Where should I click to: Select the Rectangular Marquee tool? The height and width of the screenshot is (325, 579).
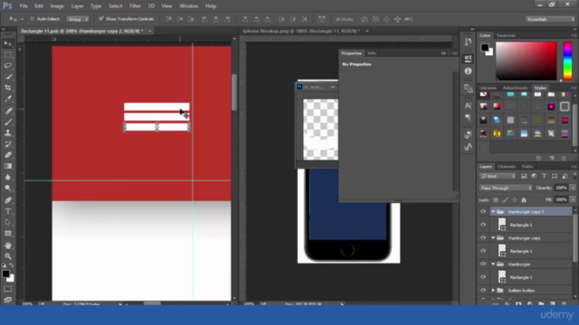click(8, 55)
